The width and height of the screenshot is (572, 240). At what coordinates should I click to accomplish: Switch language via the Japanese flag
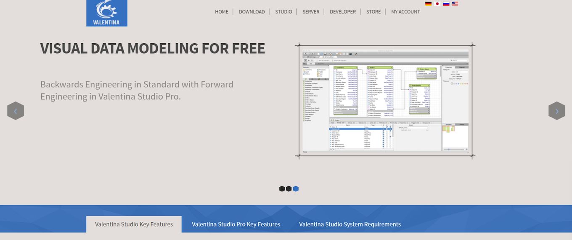click(x=437, y=4)
